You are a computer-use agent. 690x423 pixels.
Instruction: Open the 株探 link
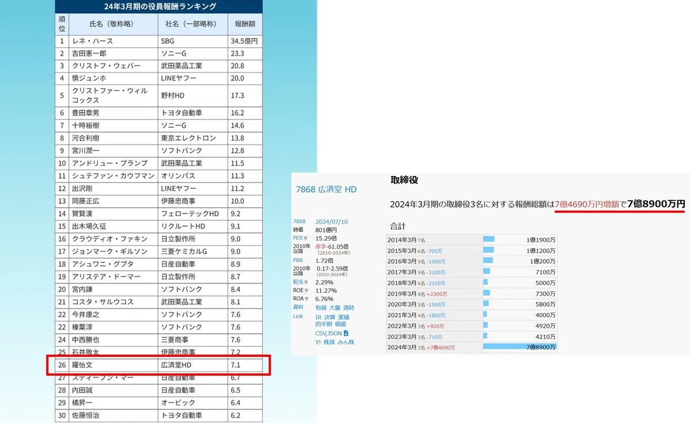[x=329, y=342]
